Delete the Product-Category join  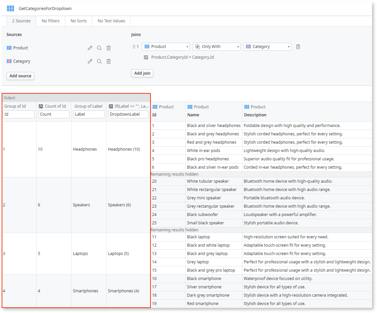(298, 46)
